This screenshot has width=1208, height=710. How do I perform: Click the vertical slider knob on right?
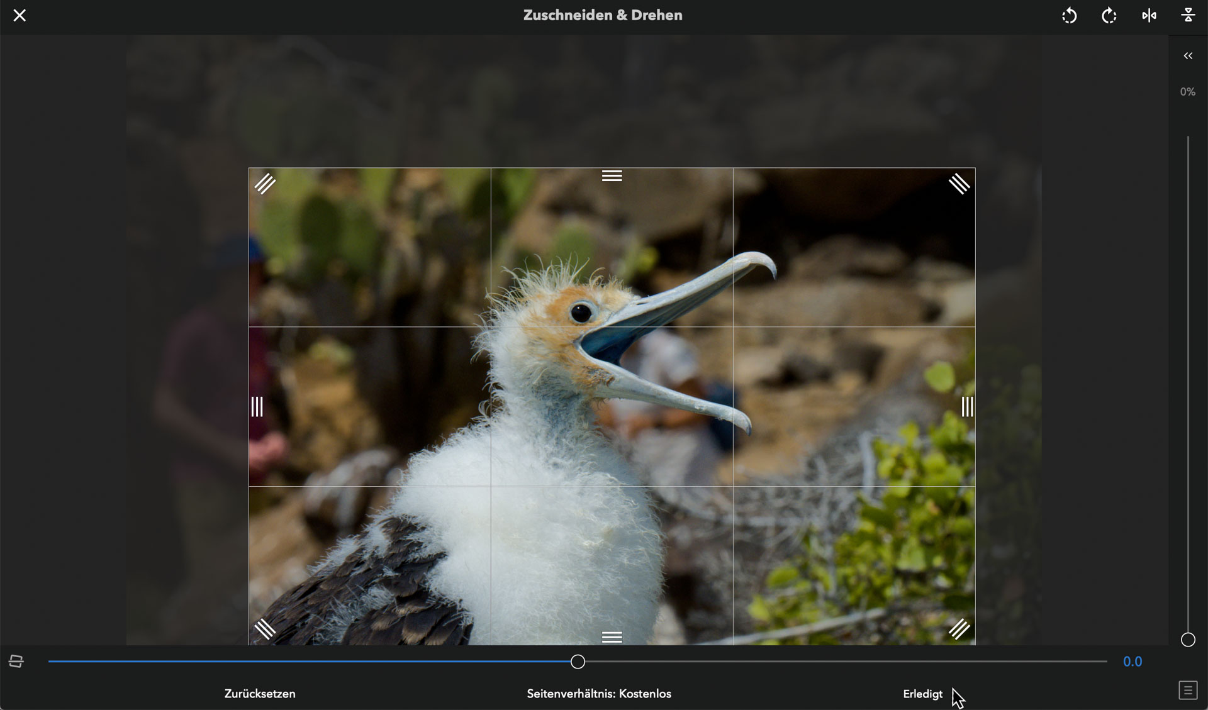click(1188, 640)
